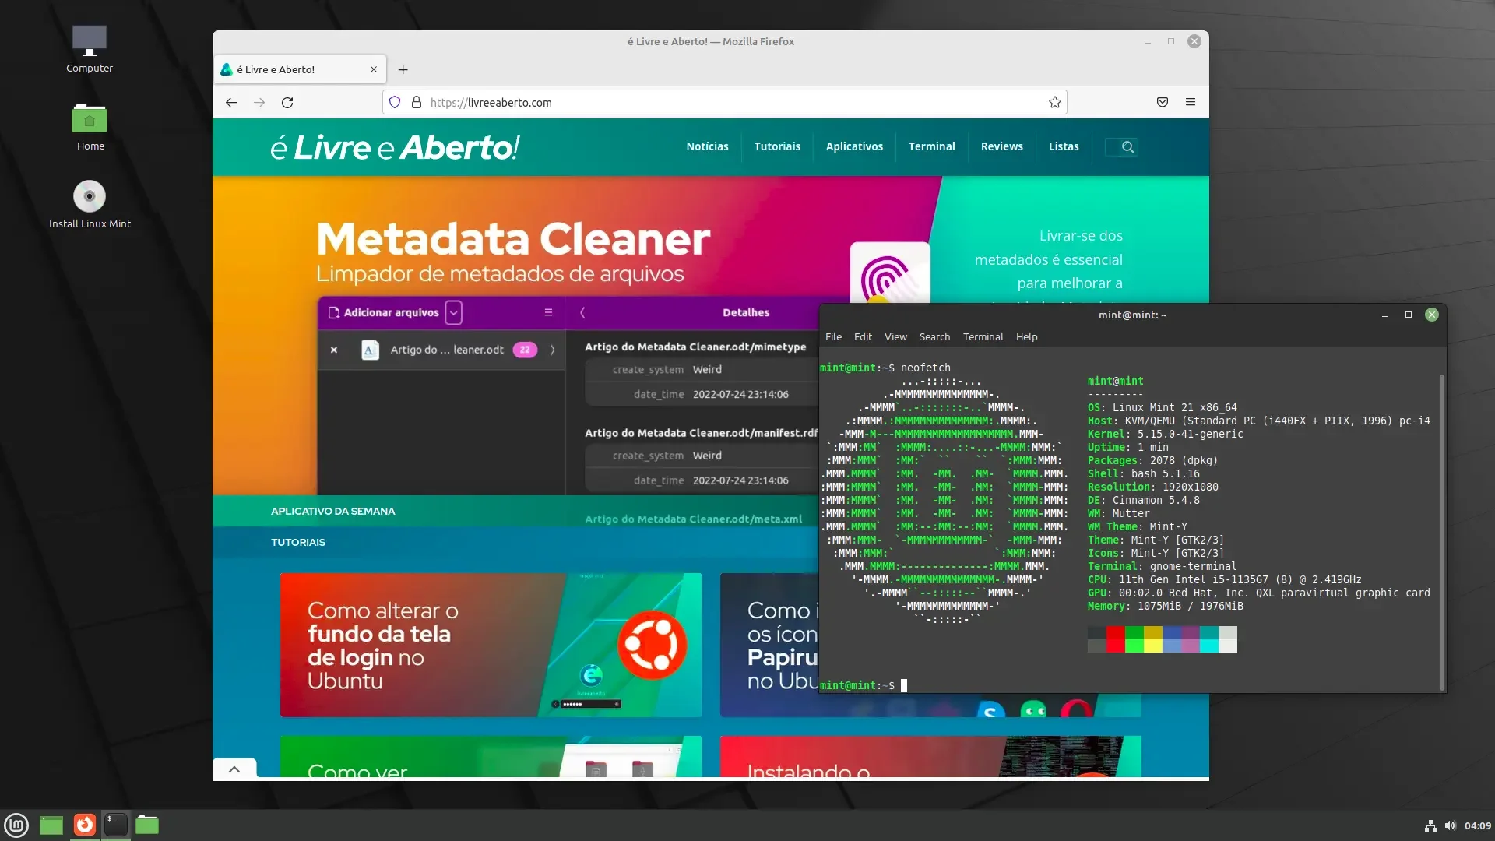View site security padlock info
This screenshot has width=1495, height=841.
click(x=417, y=102)
